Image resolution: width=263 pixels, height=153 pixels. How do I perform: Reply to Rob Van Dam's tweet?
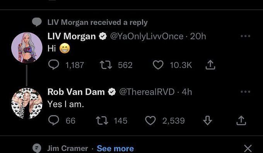click(x=53, y=121)
